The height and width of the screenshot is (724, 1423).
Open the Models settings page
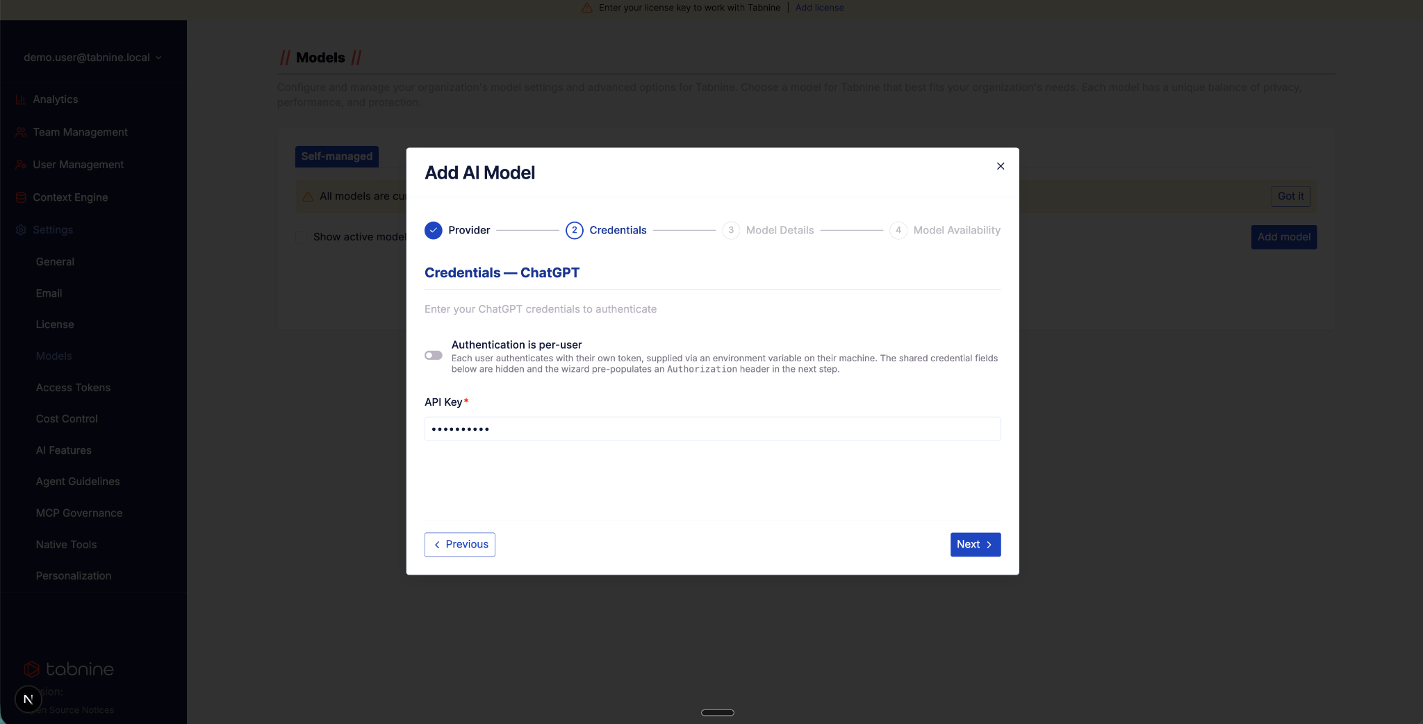[54, 356]
